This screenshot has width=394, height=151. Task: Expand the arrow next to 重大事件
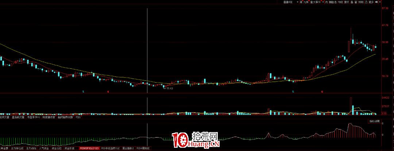click(x=323, y=2)
